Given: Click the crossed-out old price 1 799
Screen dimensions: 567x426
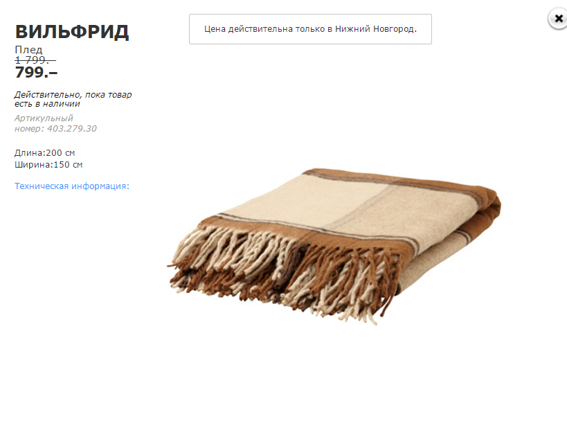Looking at the screenshot, I should [x=35, y=60].
